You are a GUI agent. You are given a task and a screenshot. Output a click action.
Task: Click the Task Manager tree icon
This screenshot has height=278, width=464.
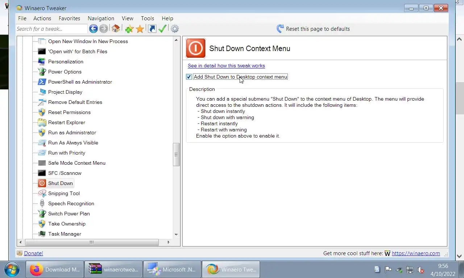(x=42, y=234)
